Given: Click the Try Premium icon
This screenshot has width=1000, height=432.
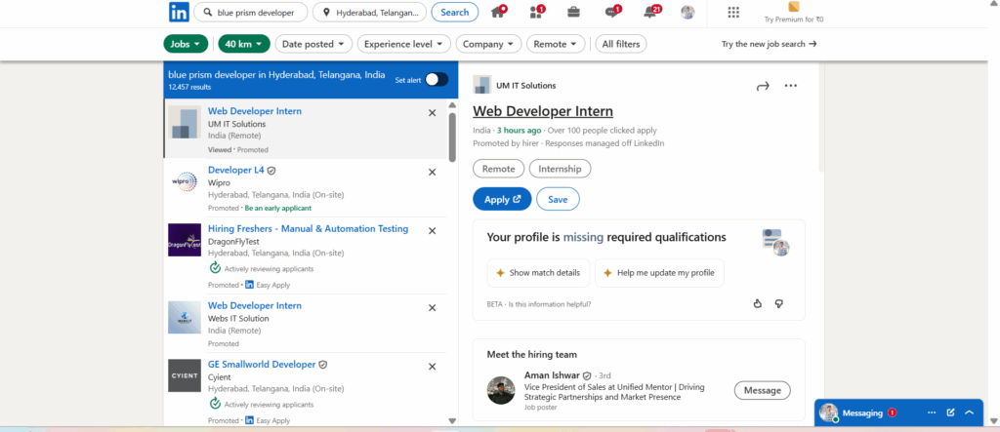Looking at the screenshot, I should point(793,7).
